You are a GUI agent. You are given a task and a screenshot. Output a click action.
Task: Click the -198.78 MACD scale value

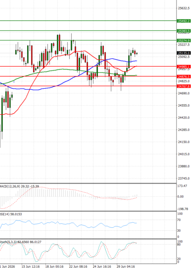click(x=183, y=209)
